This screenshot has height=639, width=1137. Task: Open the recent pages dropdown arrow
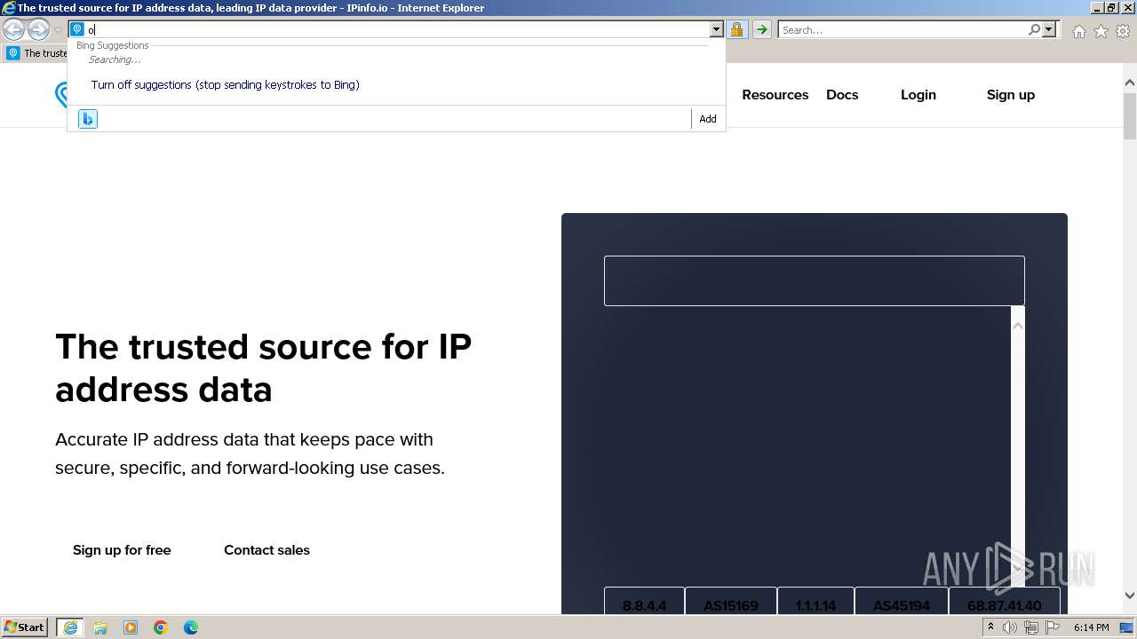pos(58,30)
